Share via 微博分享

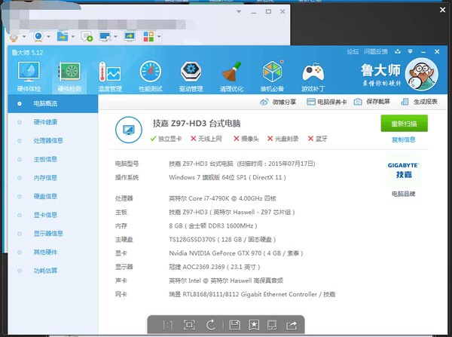(x=278, y=102)
